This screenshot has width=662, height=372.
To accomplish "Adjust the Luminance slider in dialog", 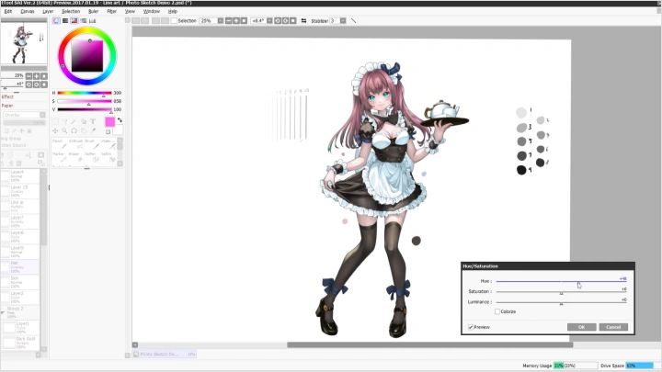I will 561,302.
